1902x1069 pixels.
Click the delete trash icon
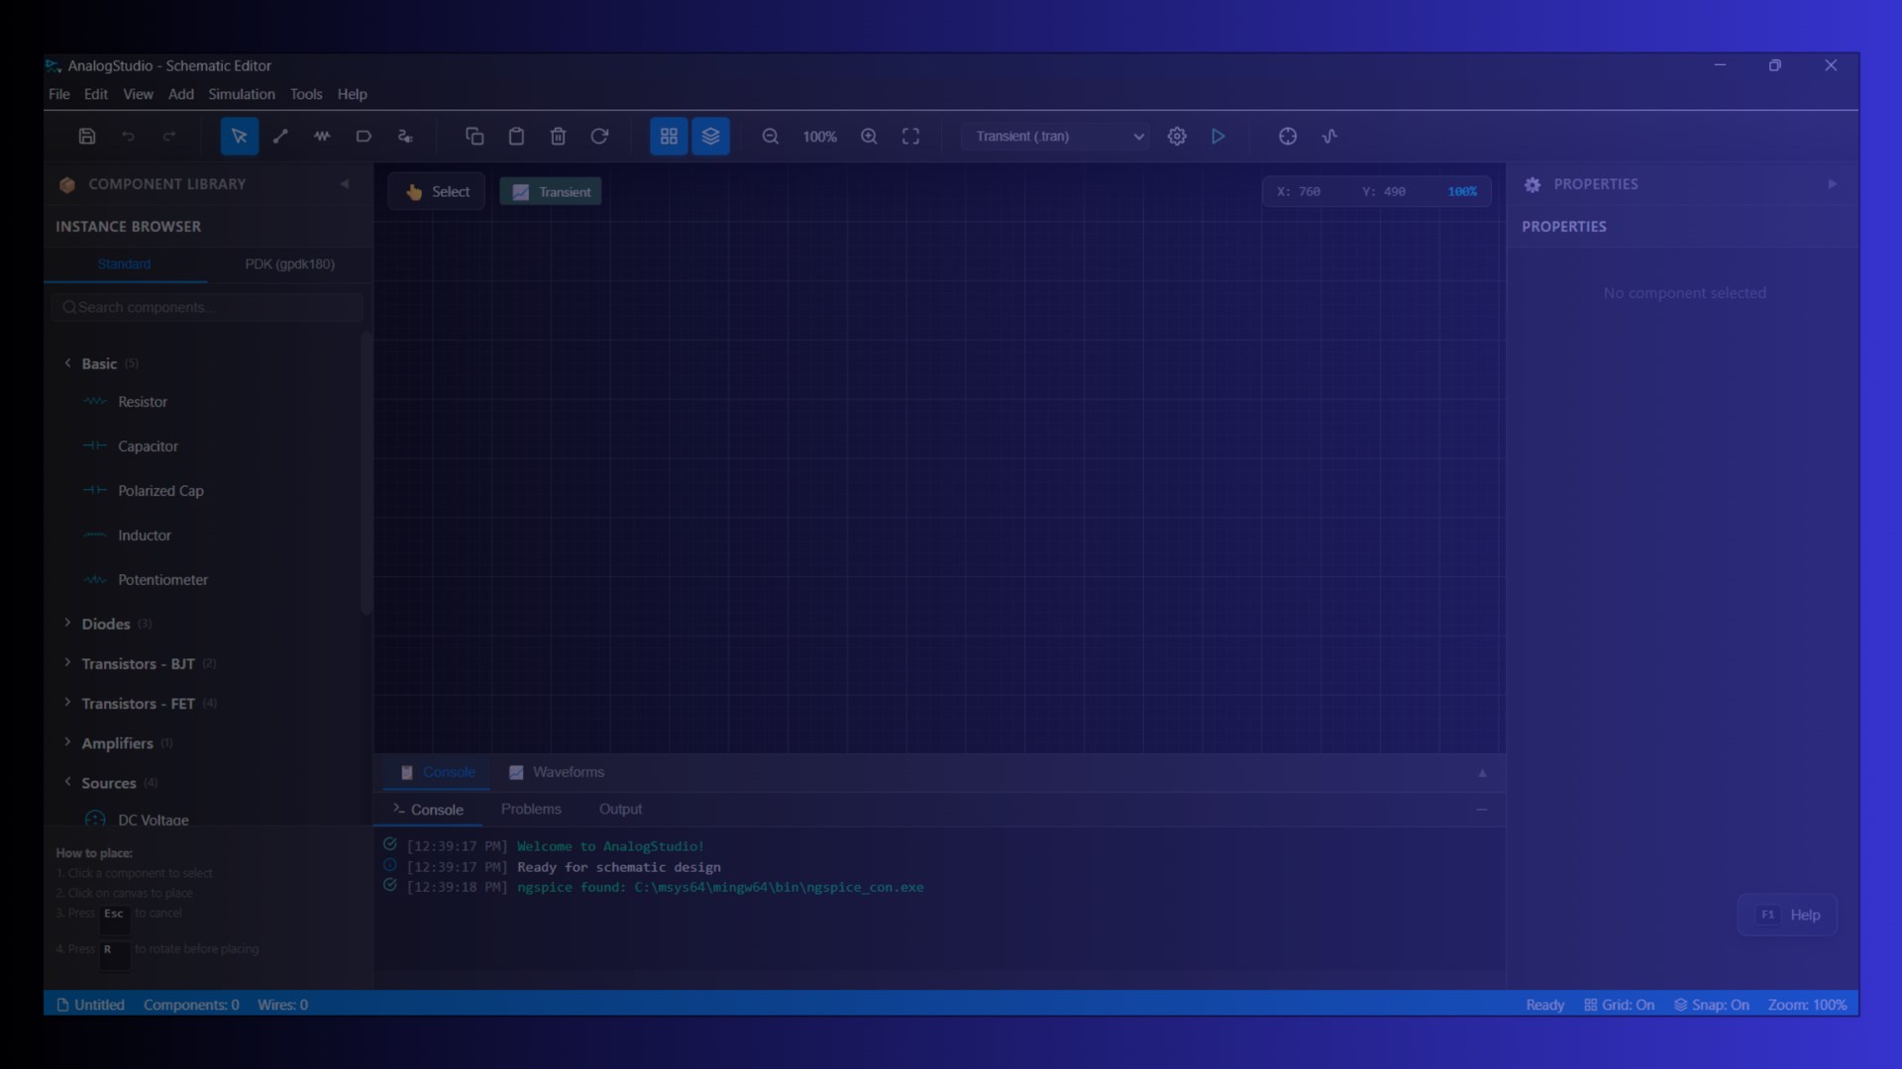click(x=558, y=137)
